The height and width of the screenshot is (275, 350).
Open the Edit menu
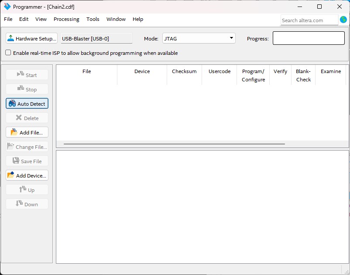(x=24, y=19)
